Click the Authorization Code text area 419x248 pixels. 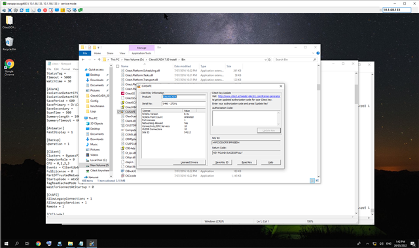(246, 118)
